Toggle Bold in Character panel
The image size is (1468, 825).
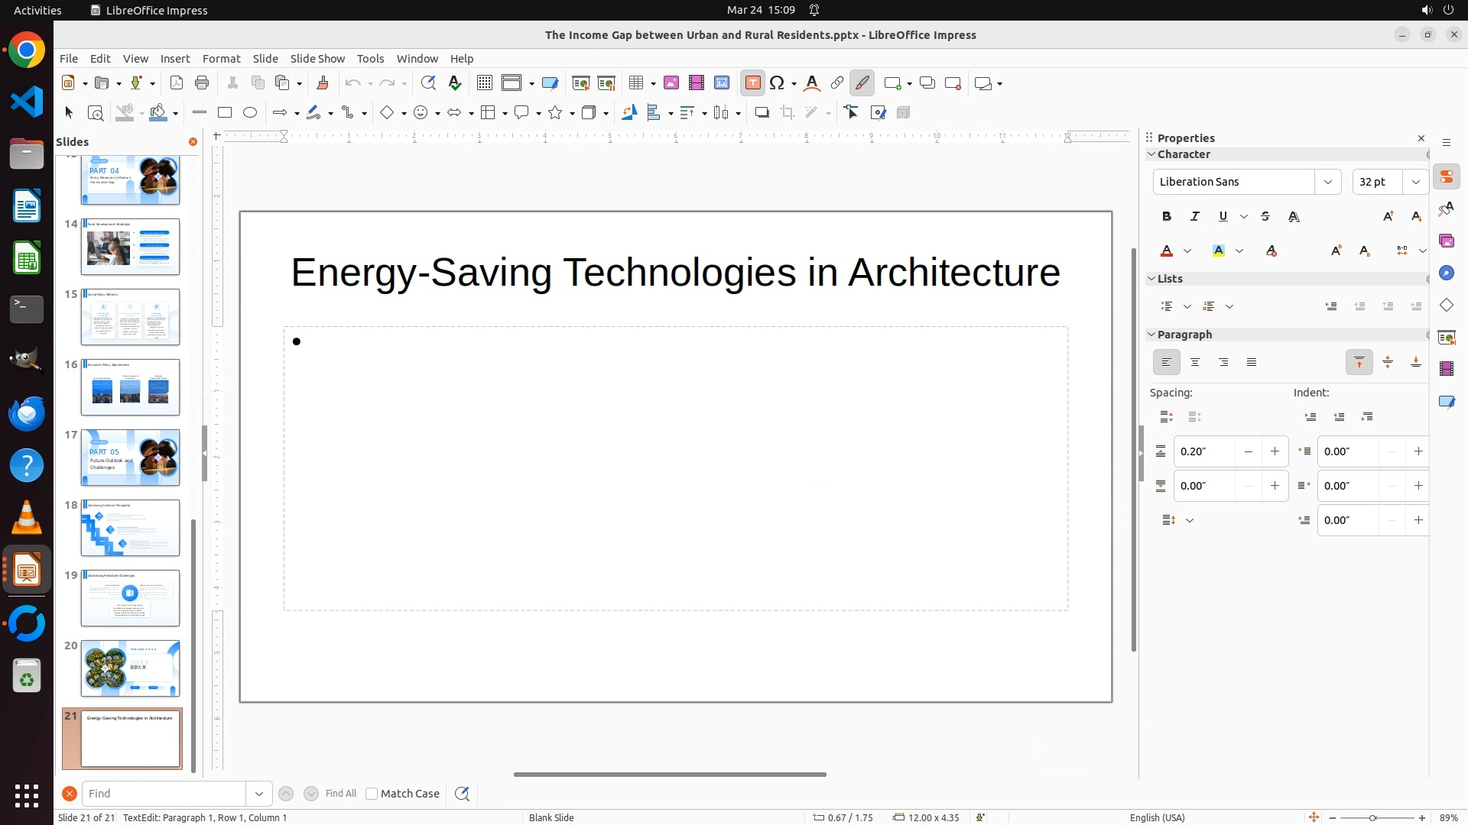pyautogui.click(x=1166, y=217)
